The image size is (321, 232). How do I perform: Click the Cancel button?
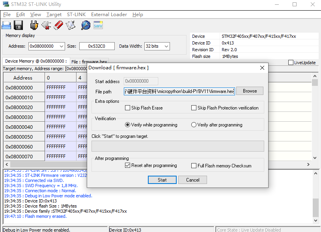tap(193, 180)
